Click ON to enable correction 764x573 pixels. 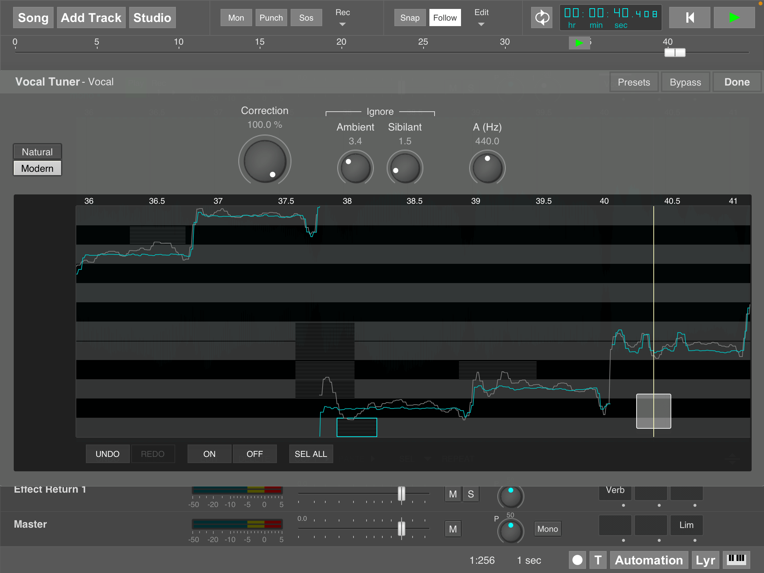click(x=209, y=454)
